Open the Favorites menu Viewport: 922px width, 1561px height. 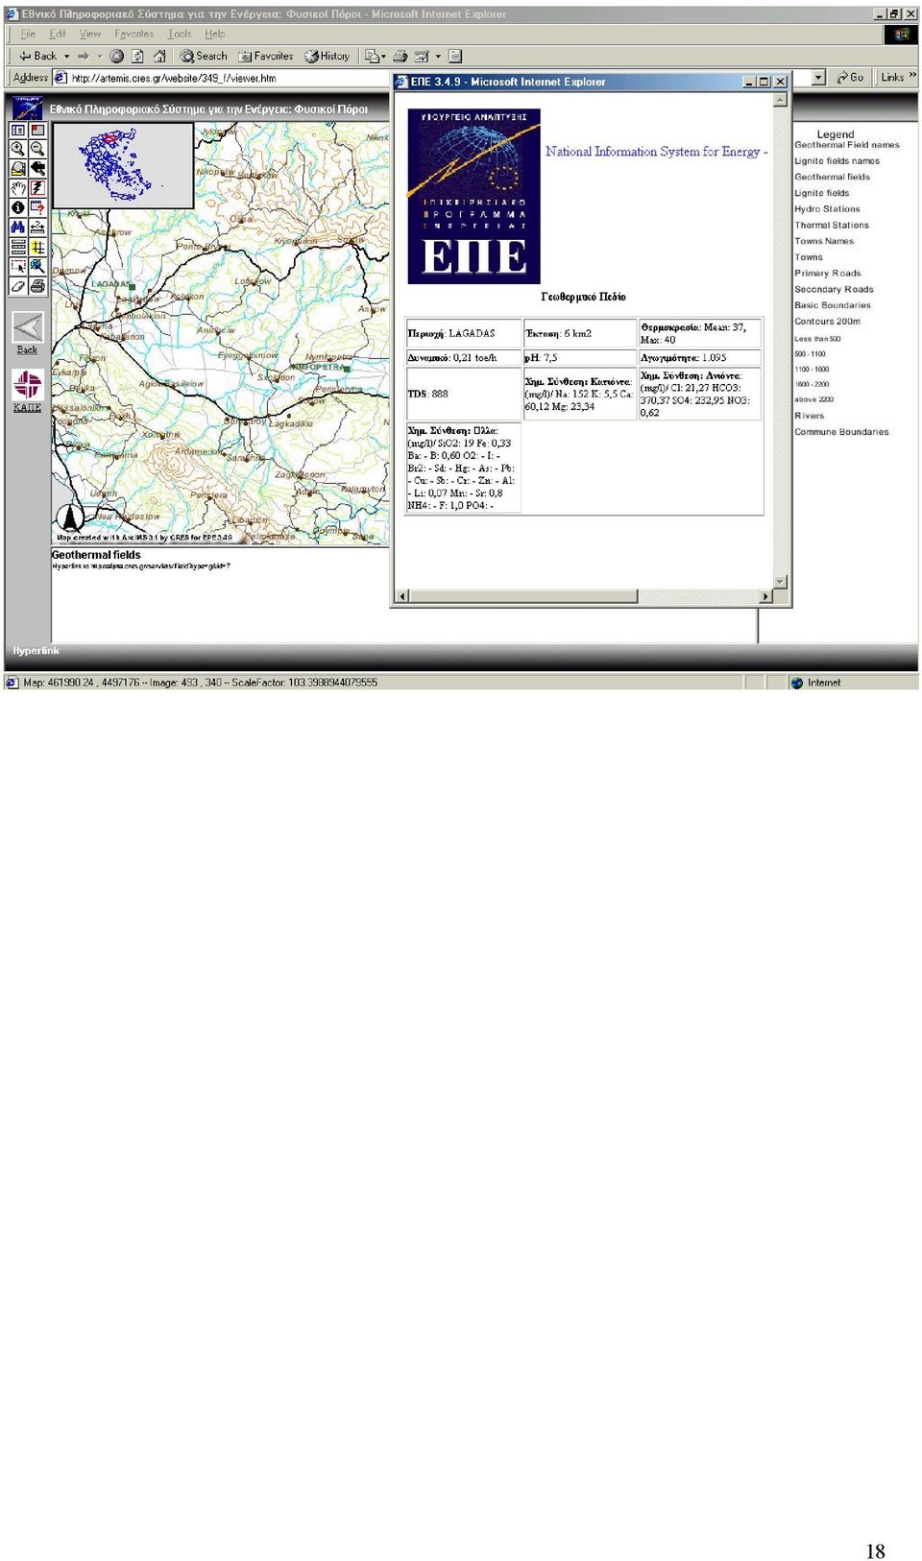pos(133,34)
